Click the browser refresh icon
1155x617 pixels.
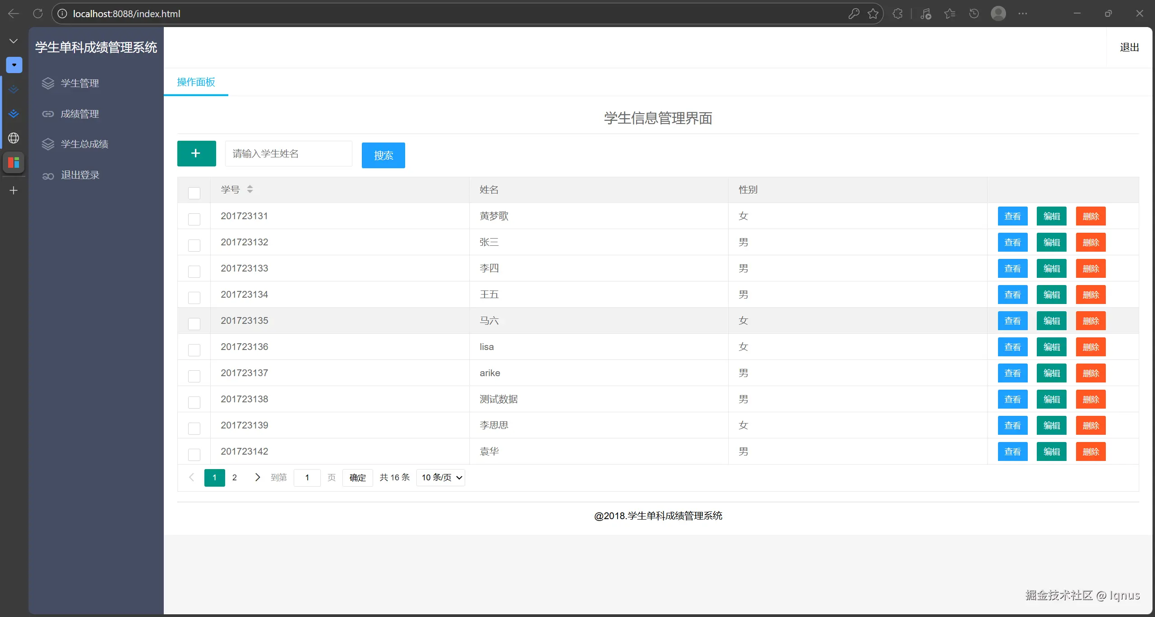(x=38, y=14)
